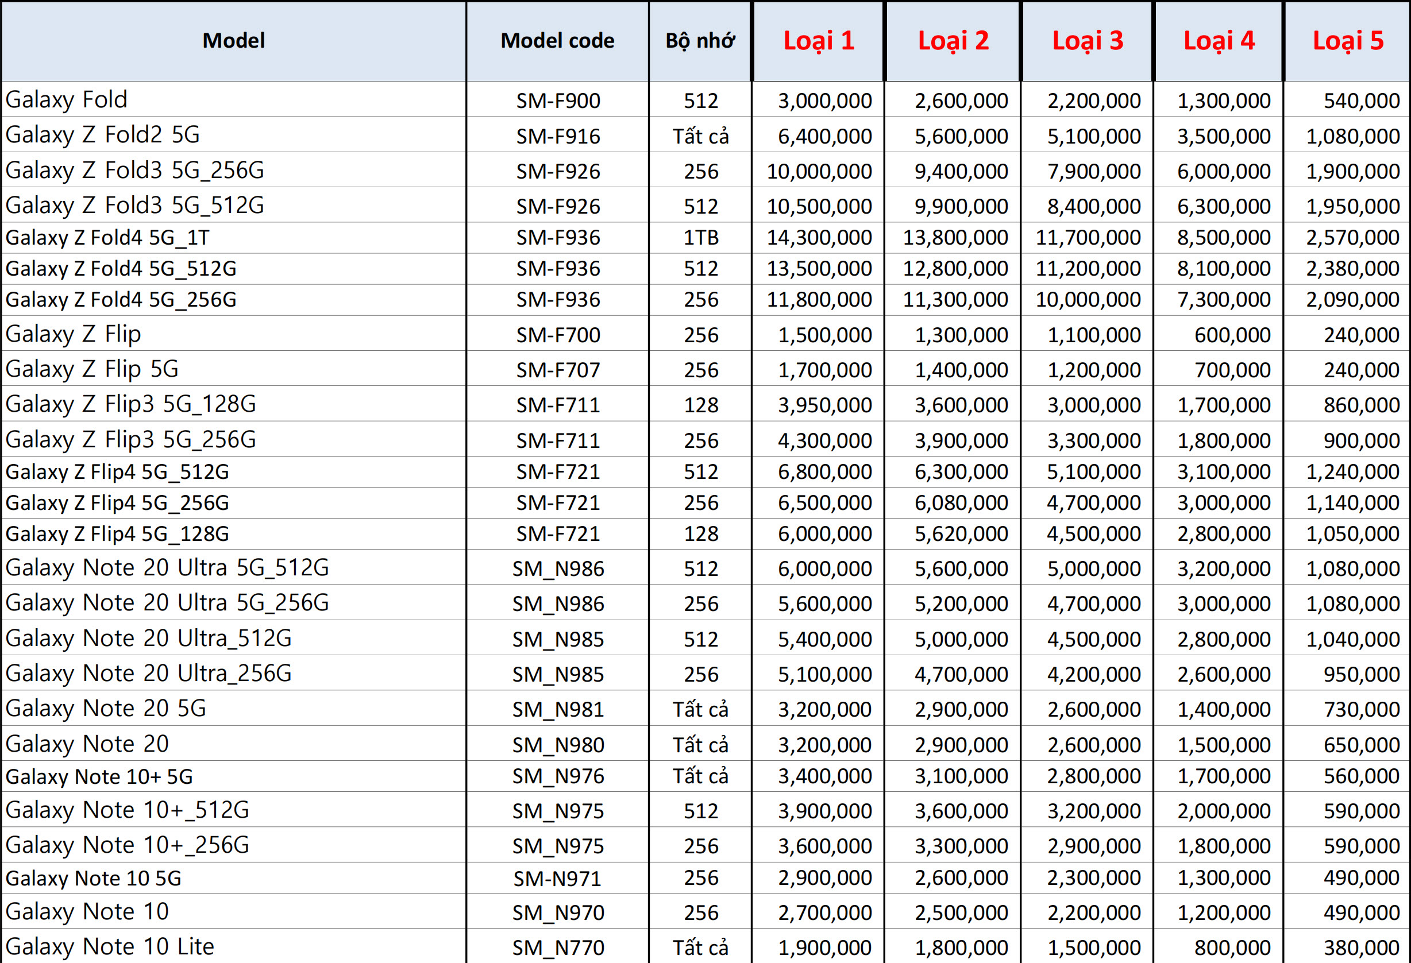
Task: Select Galaxy Z Flip 5G row name
Action: click(92, 369)
